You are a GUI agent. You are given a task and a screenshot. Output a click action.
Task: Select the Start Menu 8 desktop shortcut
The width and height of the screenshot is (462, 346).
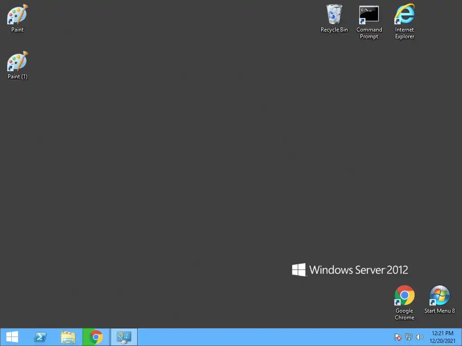[439, 300]
